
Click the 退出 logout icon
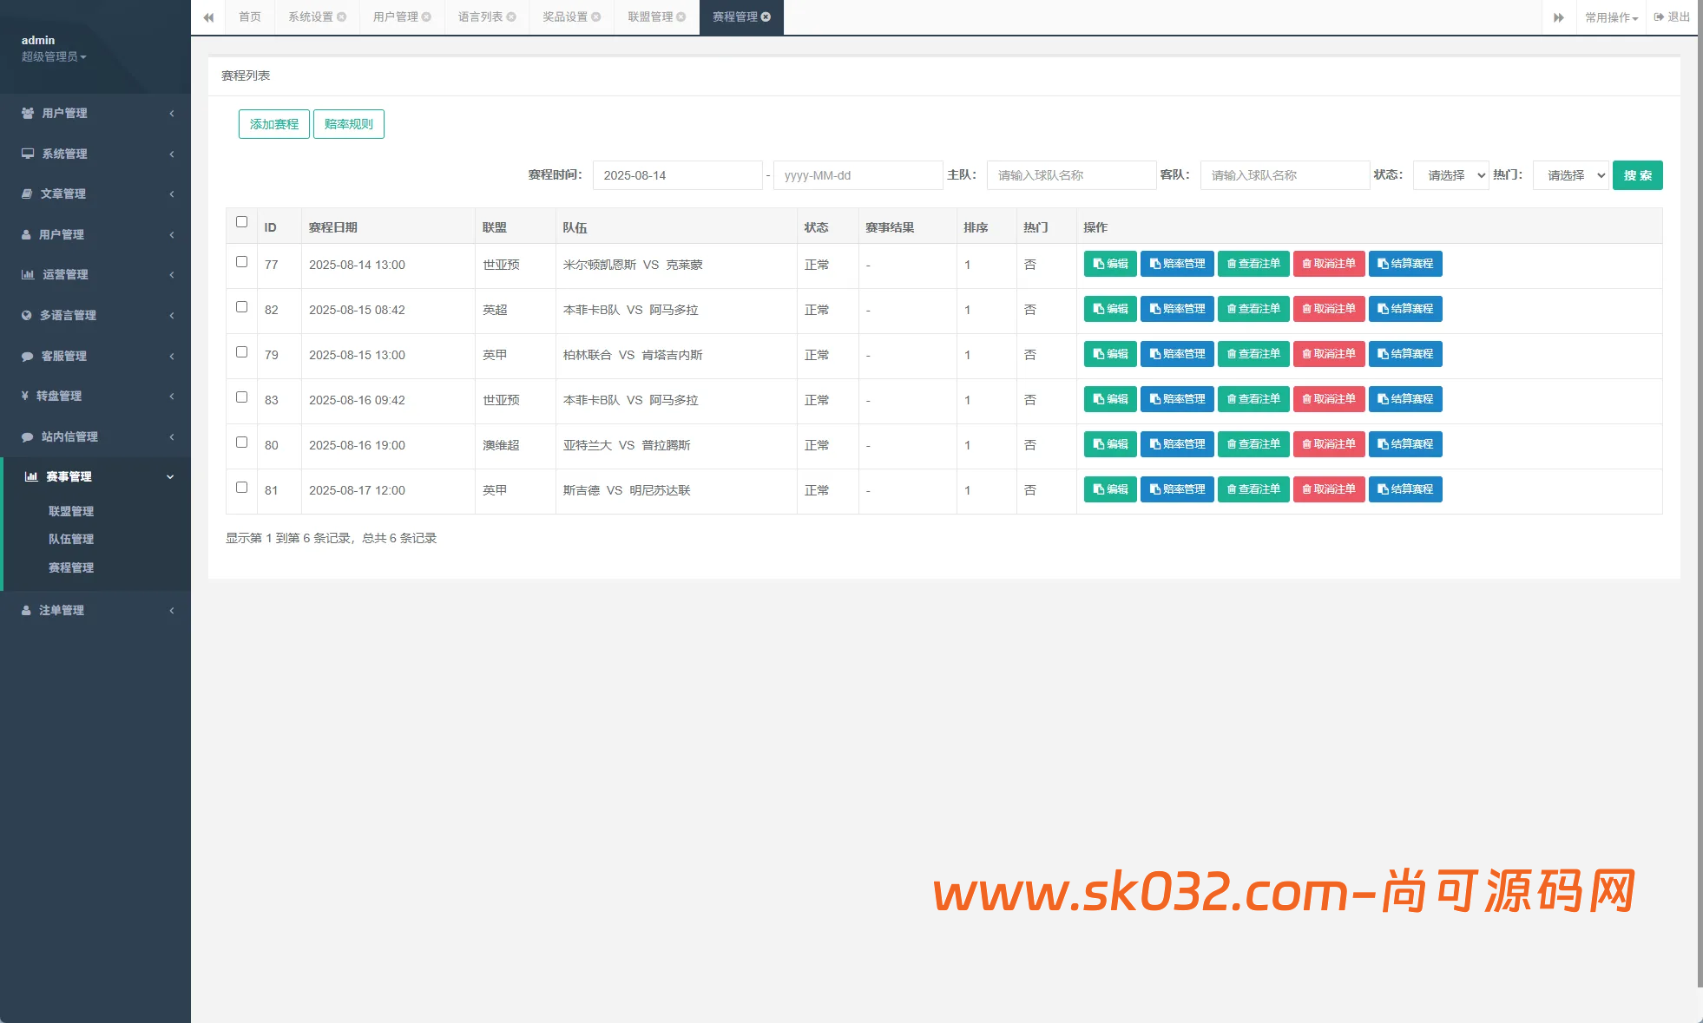(1659, 17)
